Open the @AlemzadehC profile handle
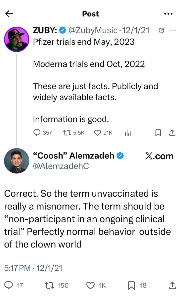 point(61,166)
